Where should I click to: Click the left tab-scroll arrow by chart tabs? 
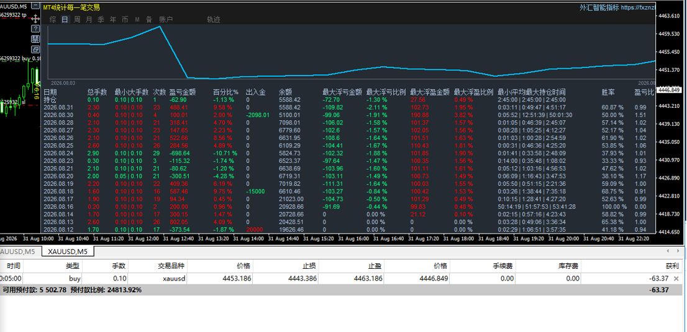pyautogui.click(x=668, y=251)
